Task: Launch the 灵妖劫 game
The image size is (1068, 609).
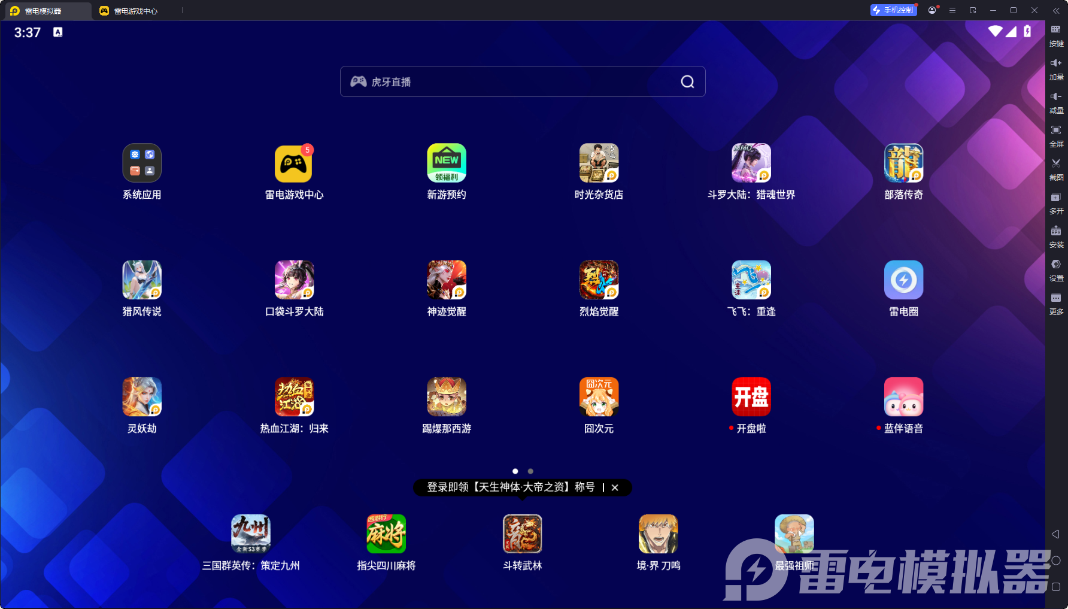Action: (142, 396)
